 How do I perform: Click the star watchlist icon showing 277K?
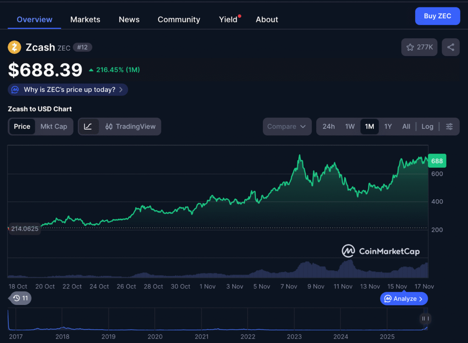click(419, 47)
